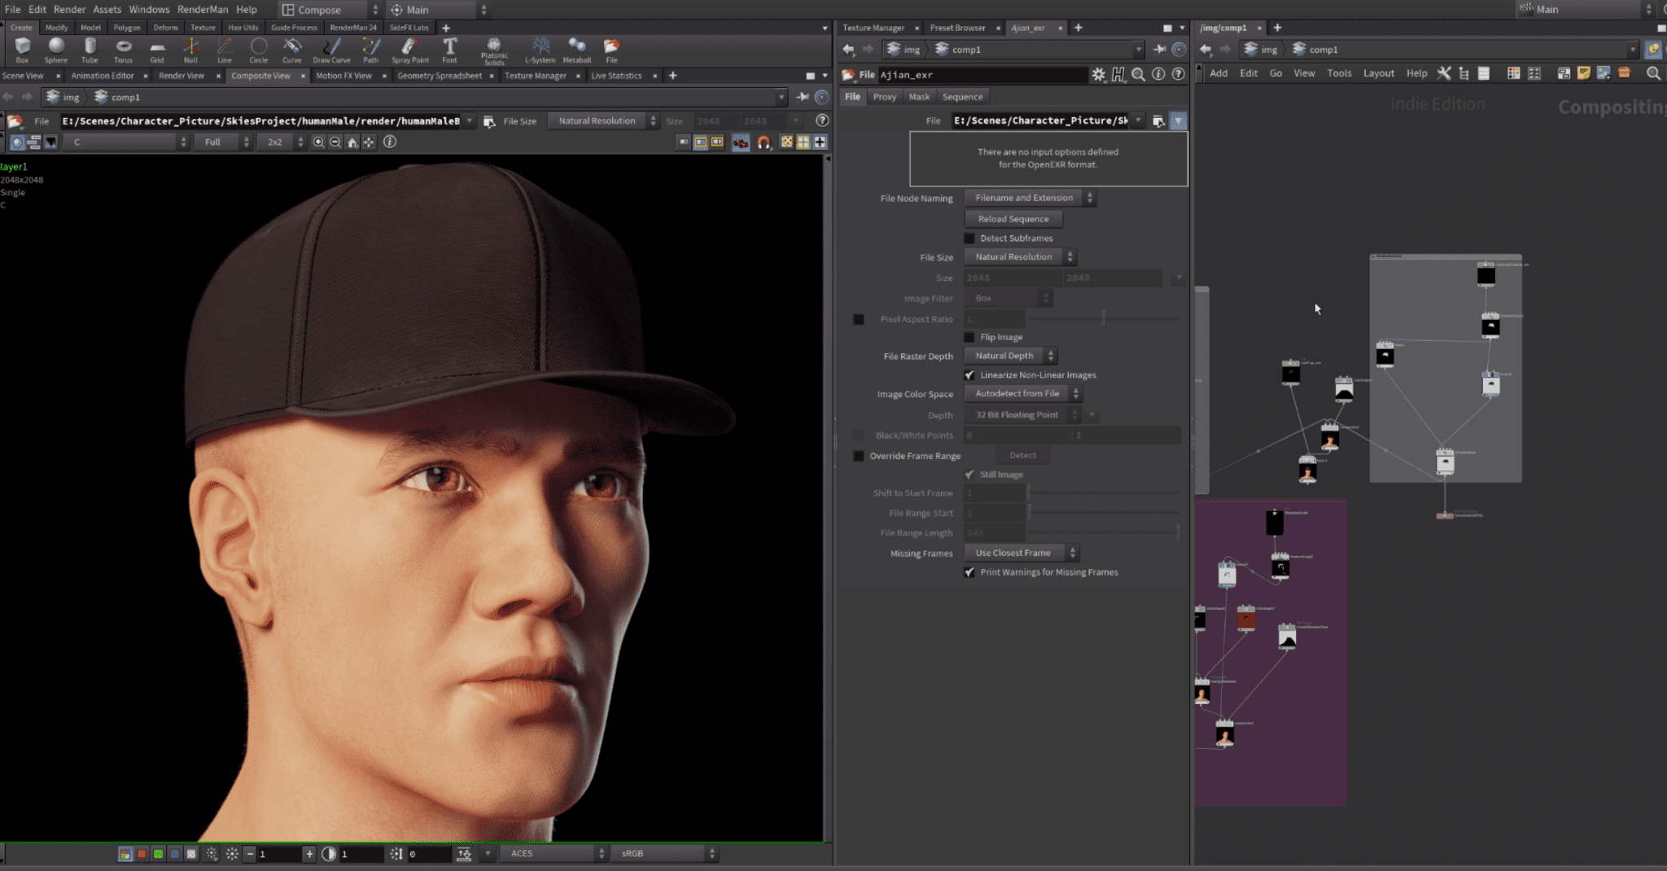The width and height of the screenshot is (1667, 871).
Task: Select the Sphere shelf tool
Action: pos(56,50)
